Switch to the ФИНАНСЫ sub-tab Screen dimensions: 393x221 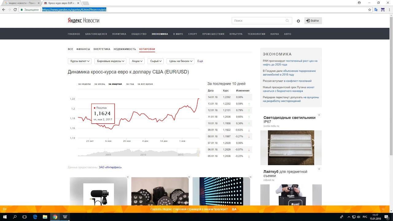coord(83,49)
